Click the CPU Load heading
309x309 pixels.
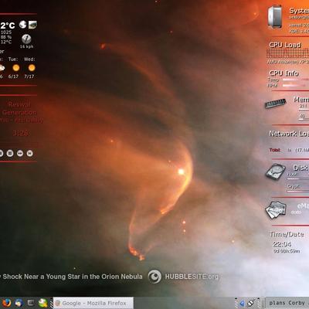pyautogui.click(x=285, y=45)
